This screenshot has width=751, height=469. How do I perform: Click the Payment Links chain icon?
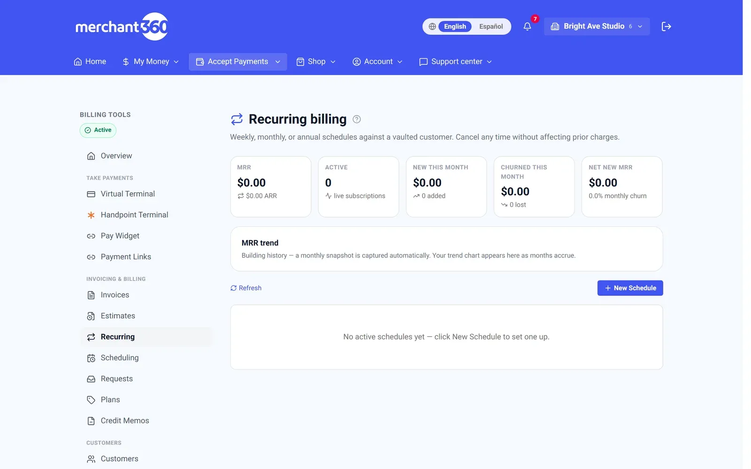click(91, 257)
